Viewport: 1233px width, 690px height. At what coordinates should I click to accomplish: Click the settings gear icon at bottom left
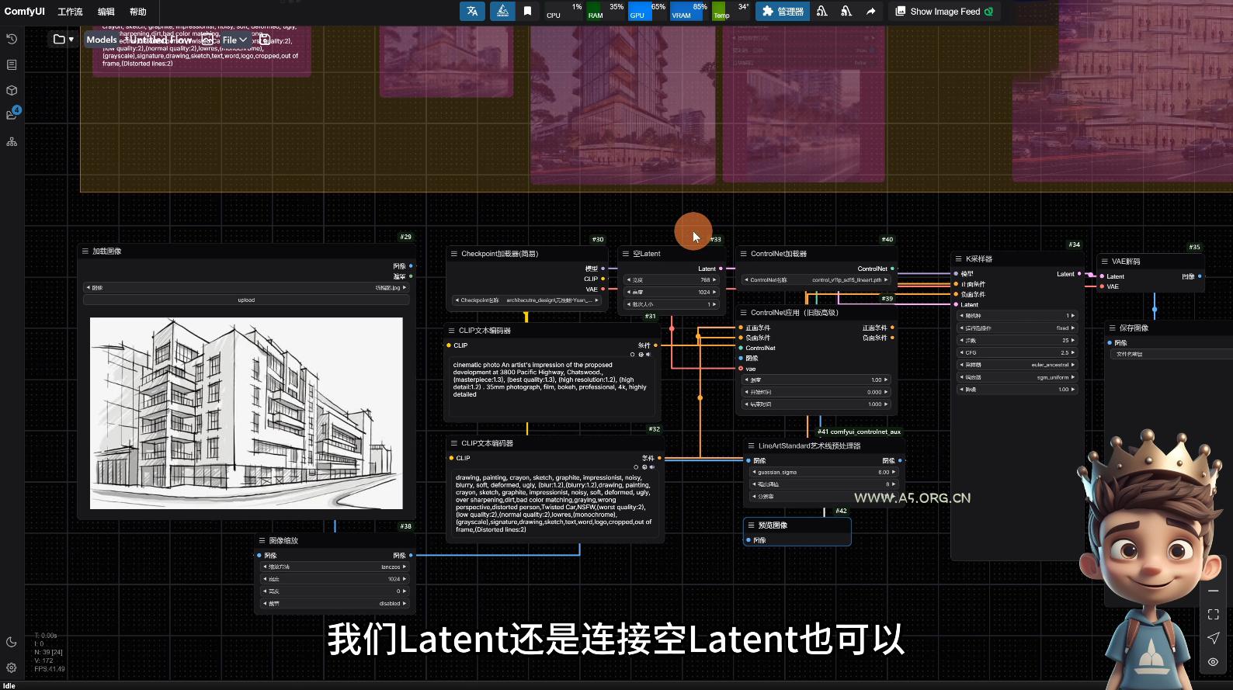click(x=12, y=667)
